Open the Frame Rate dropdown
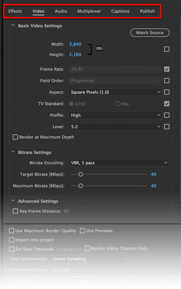Viewport: 181px width, 289px height. [x=115, y=69]
